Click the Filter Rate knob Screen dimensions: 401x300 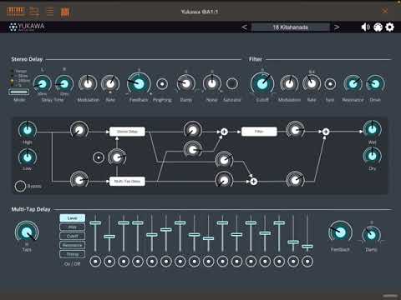[312, 83]
